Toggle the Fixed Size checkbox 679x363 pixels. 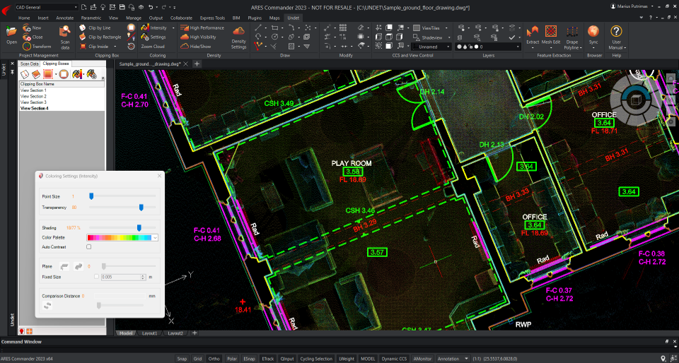point(96,277)
